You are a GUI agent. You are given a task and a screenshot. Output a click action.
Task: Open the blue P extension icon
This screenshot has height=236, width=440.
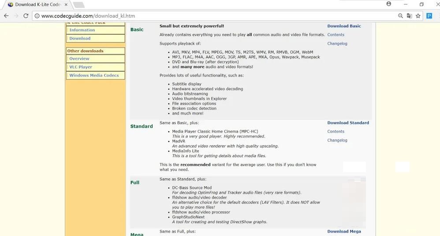[x=429, y=16]
